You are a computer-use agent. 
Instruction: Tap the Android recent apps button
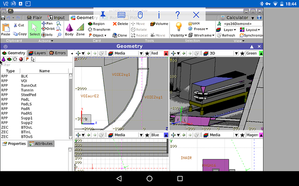coord(180,178)
